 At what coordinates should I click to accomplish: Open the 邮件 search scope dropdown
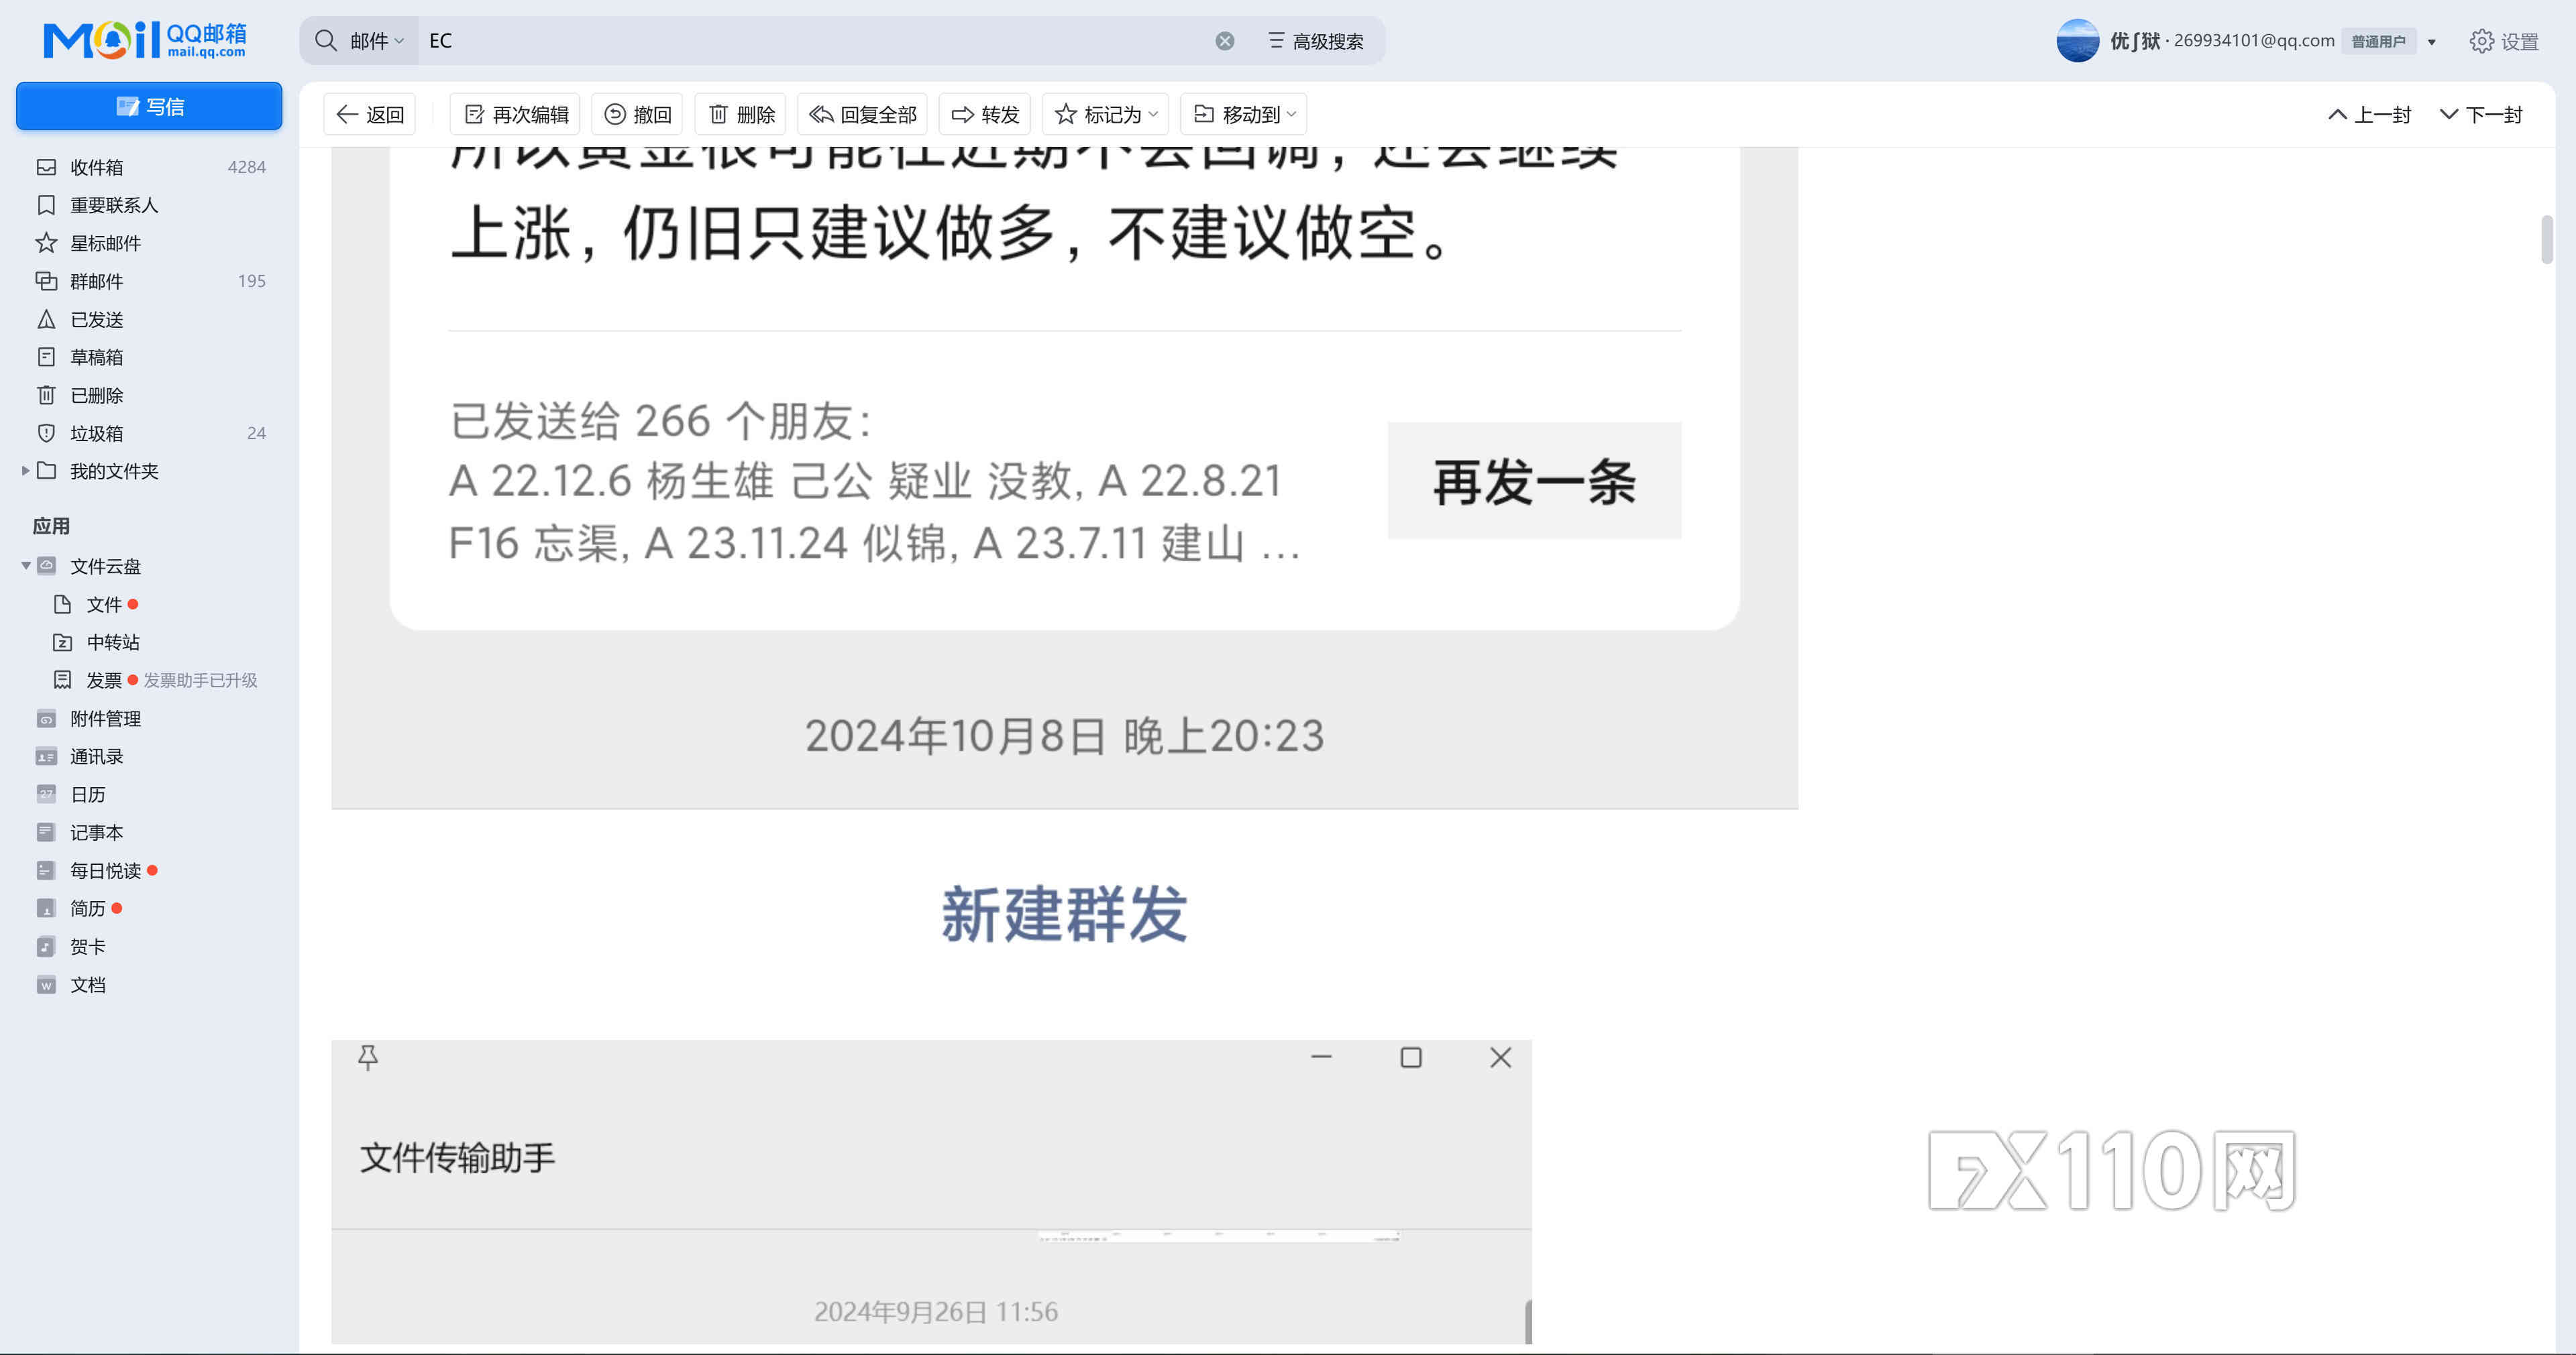pos(376,41)
